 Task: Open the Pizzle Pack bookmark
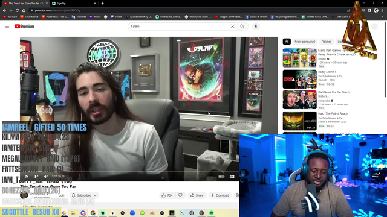[55, 17]
